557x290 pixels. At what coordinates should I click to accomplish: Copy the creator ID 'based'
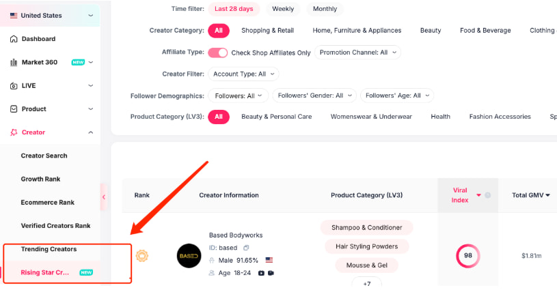246,248
